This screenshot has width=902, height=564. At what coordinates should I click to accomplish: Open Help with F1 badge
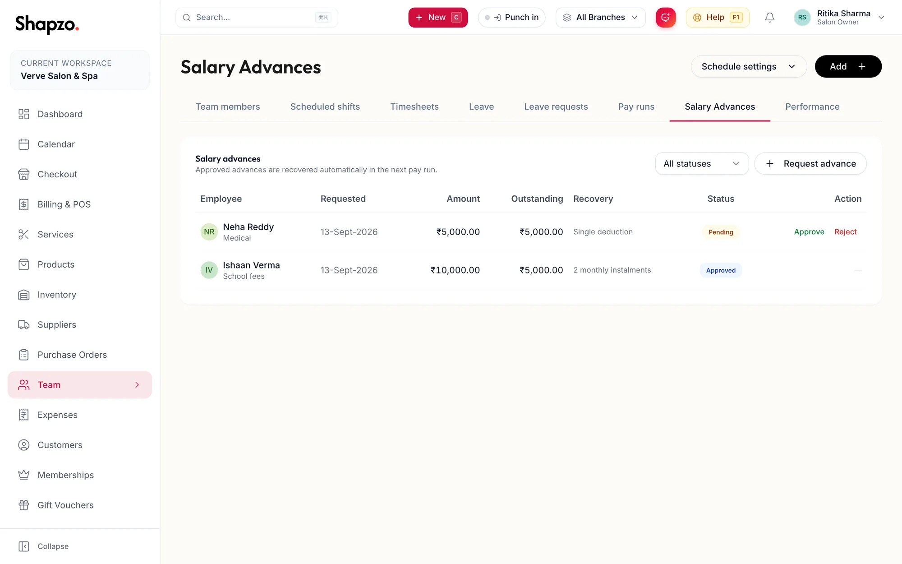pyautogui.click(x=718, y=18)
